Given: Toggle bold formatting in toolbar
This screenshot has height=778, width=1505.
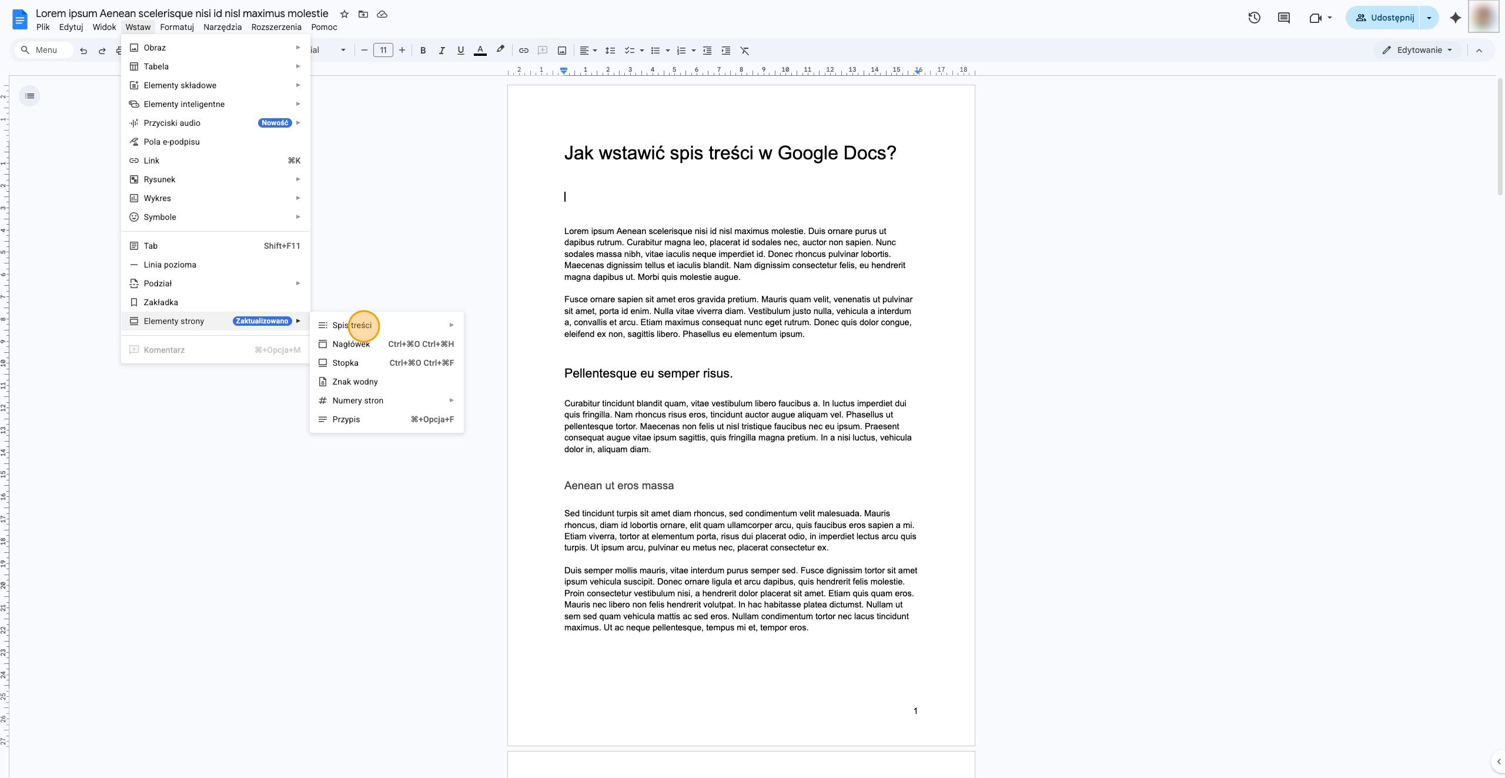Looking at the screenshot, I should (x=423, y=51).
